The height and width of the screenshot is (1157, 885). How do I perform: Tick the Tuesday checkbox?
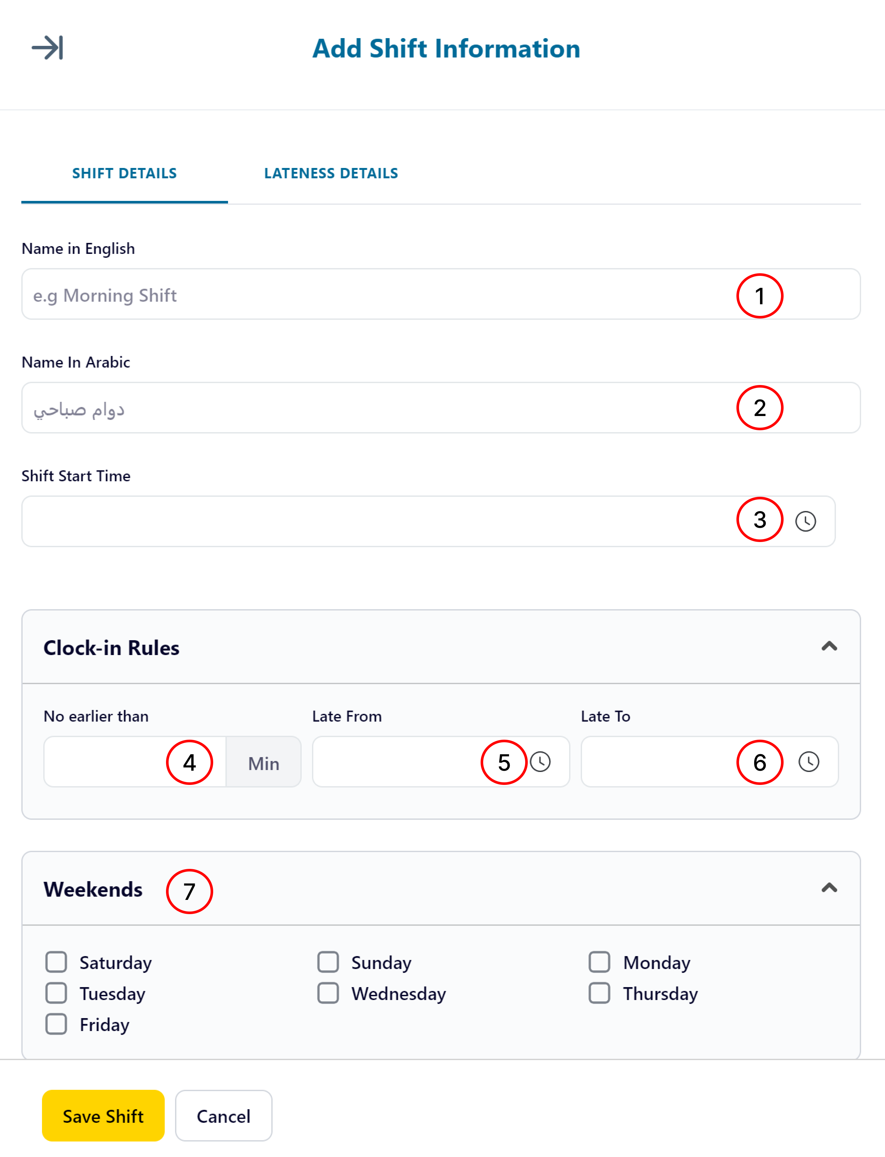(x=57, y=993)
